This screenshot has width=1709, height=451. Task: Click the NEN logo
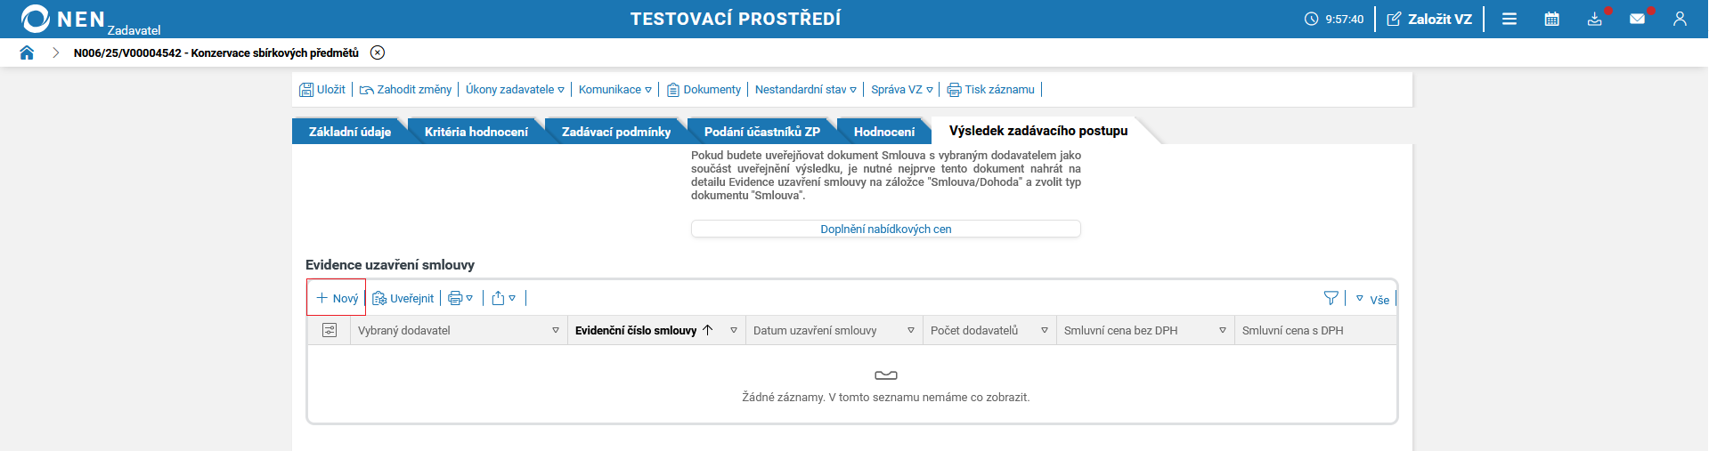tap(64, 19)
